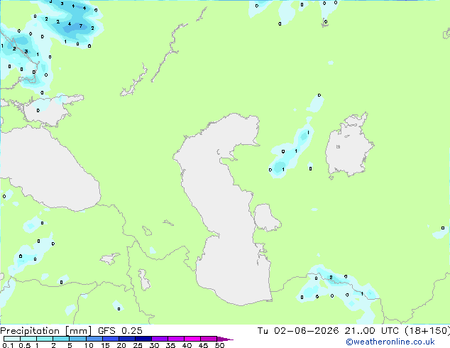Screen dimensions: 450x348
Task: Click the '(18+150)' forecast run label
Action: click(427, 331)
